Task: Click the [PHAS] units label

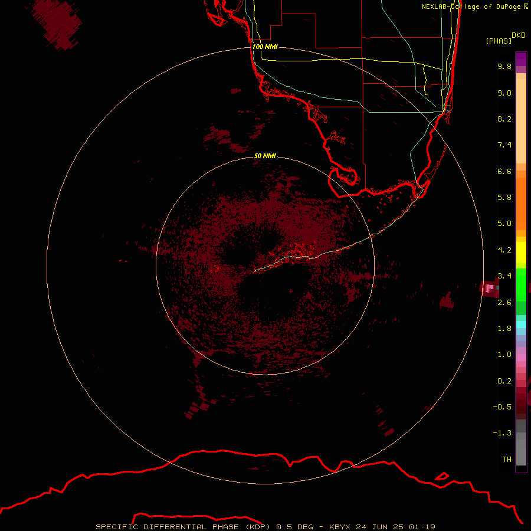Action: coord(499,41)
